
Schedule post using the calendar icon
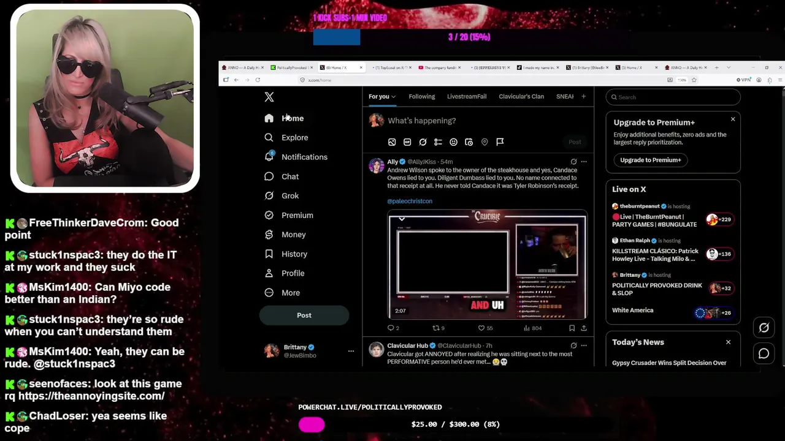pyautogui.click(x=469, y=142)
